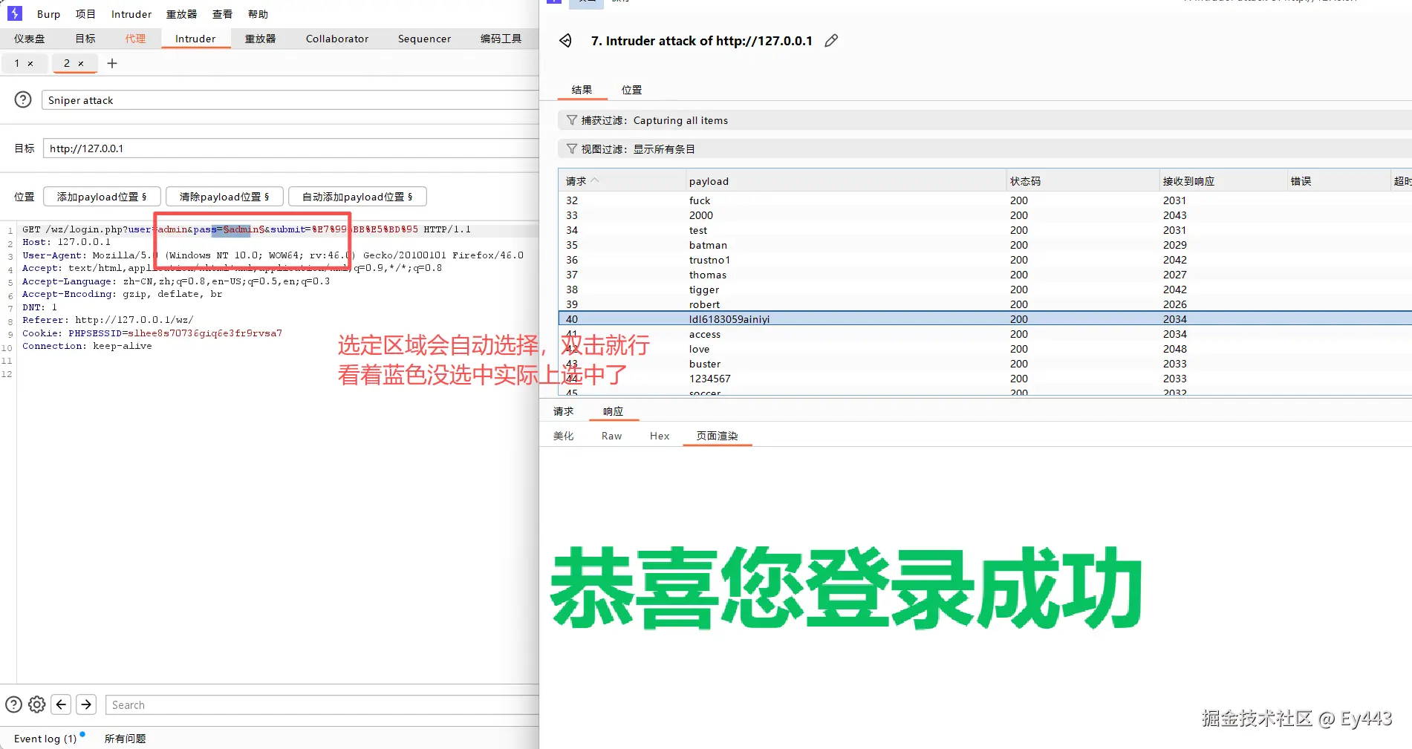Select result row with payload access
Screen dimensions: 1412x749
coord(985,334)
